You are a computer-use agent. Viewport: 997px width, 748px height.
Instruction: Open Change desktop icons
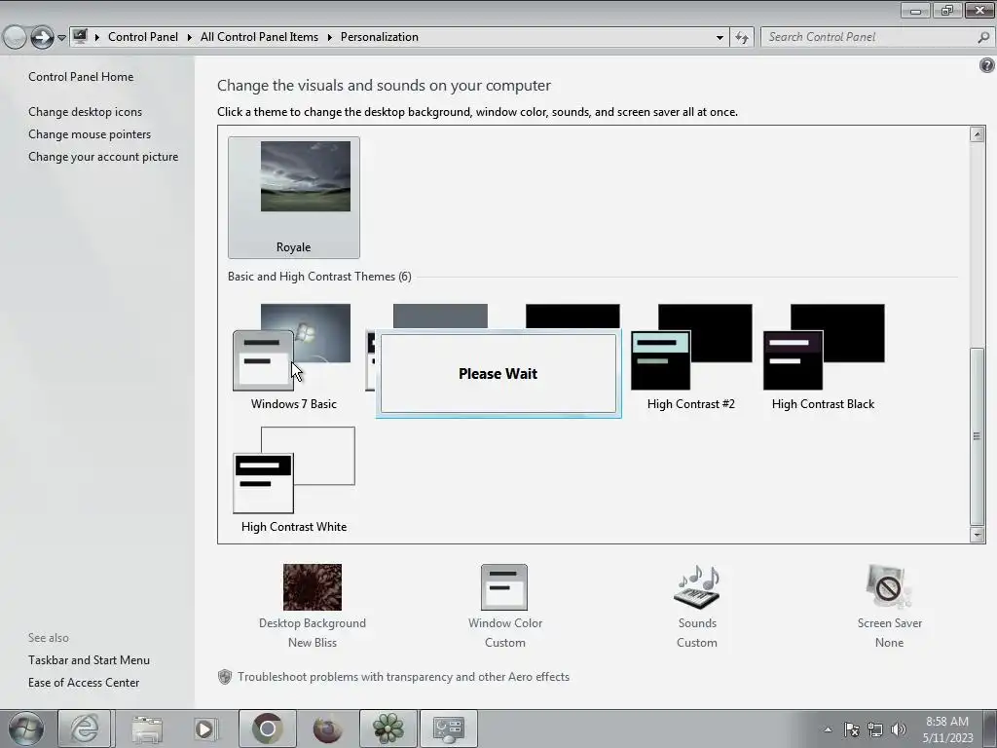86,111
